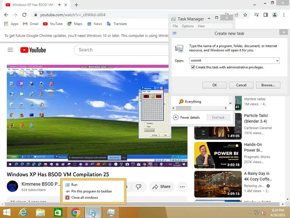Click the address bar URL
290x218 pixels.
tap(73, 15)
